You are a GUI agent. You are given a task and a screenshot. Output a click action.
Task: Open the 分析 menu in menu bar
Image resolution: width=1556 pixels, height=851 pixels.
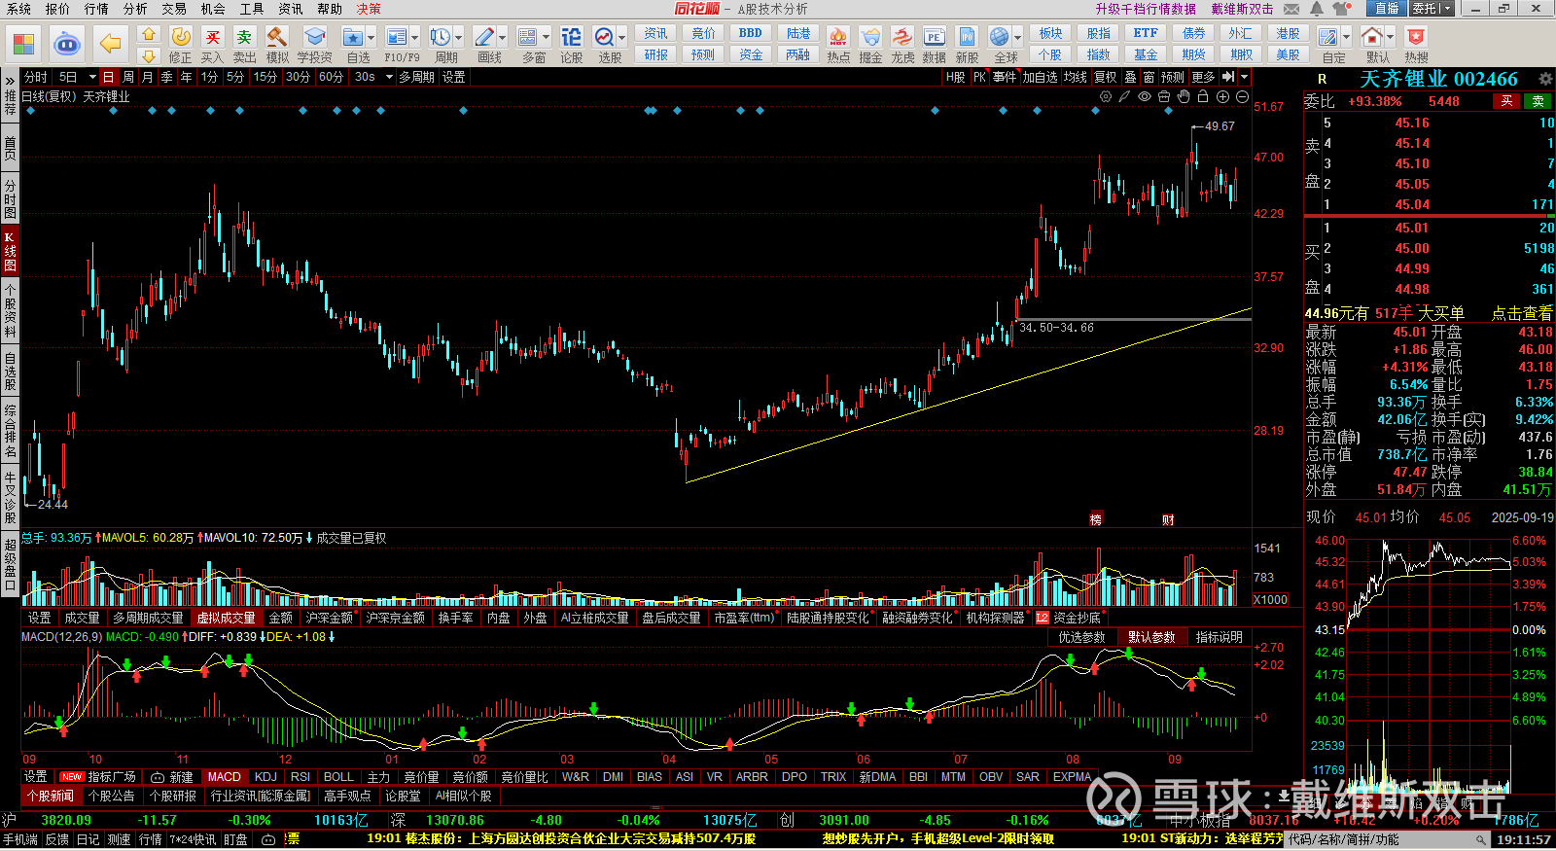(135, 9)
